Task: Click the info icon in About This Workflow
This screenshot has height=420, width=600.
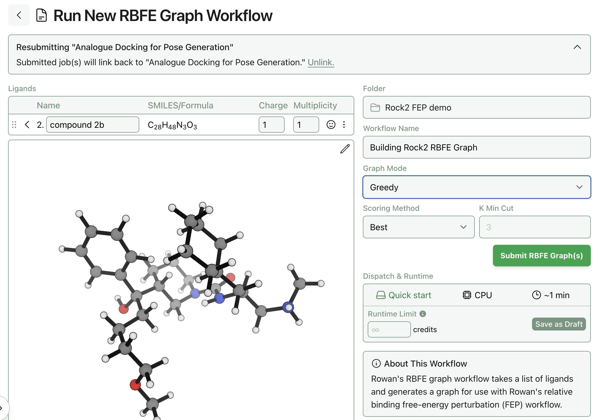Action: click(x=376, y=363)
